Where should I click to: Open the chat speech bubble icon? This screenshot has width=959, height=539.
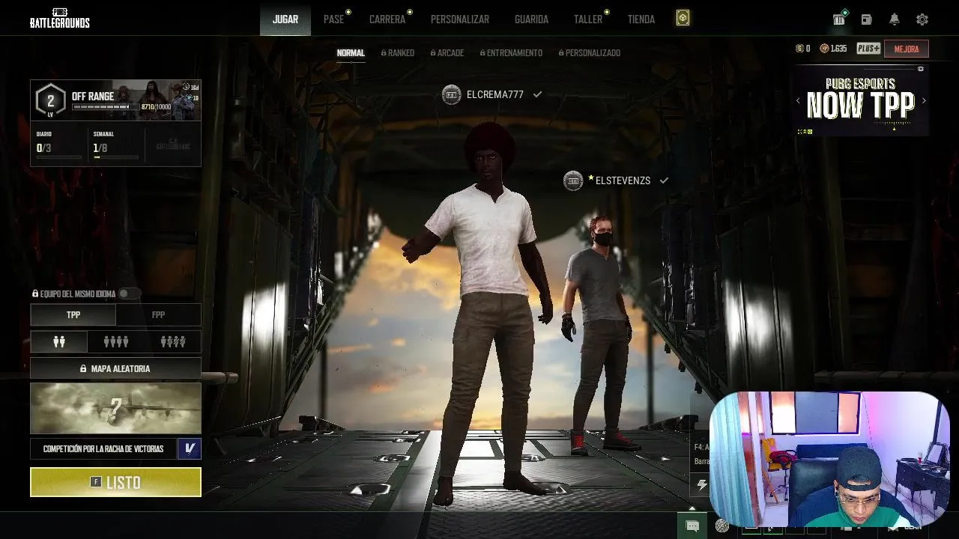coord(692,526)
